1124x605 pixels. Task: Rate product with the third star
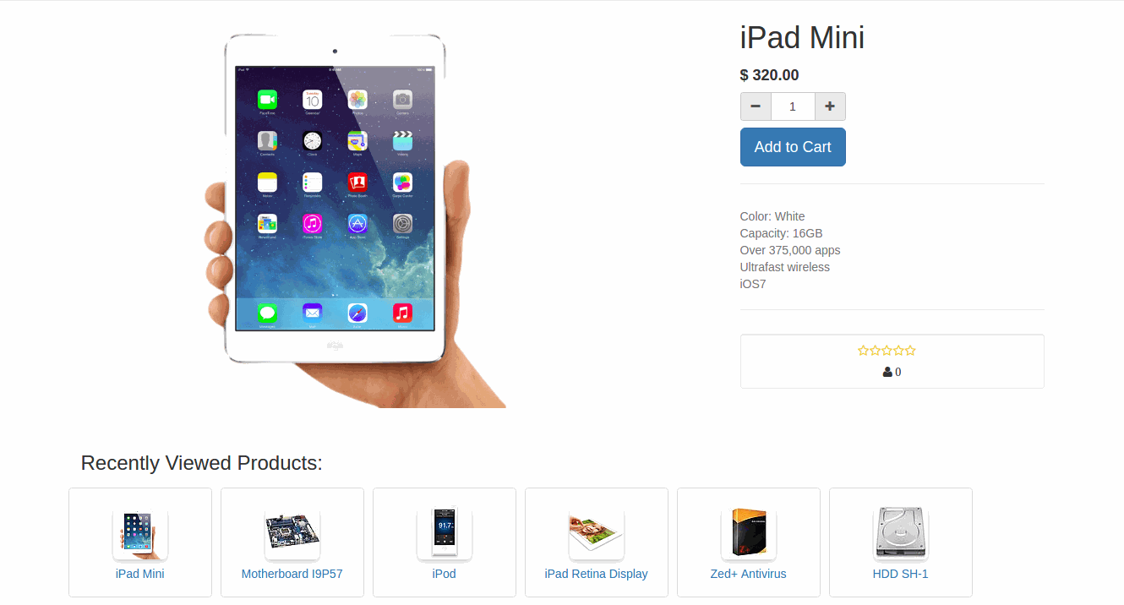887,351
